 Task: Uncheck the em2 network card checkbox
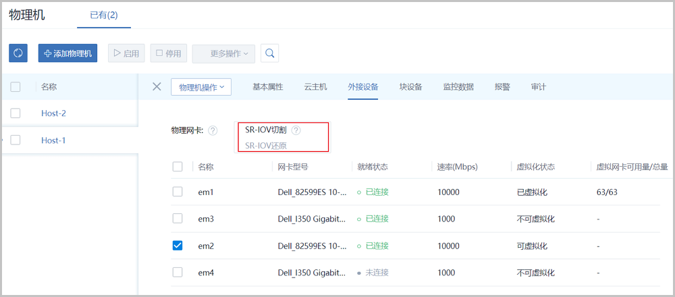pos(178,246)
